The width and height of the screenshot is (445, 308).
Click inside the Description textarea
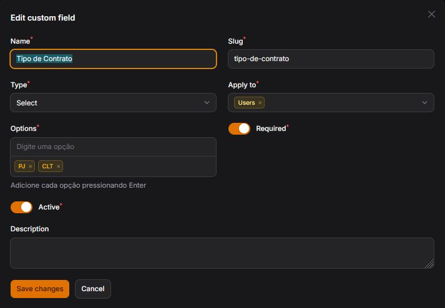tap(222, 253)
